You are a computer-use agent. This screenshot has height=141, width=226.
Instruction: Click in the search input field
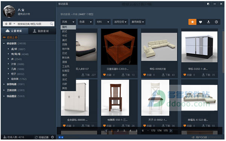[x=33, y=24]
